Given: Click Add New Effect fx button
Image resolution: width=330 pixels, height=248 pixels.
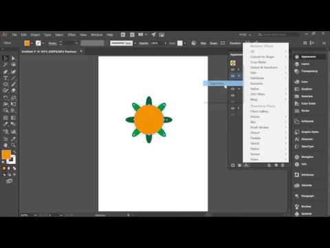Looking at the screenshot, I should tap(246, 165).
